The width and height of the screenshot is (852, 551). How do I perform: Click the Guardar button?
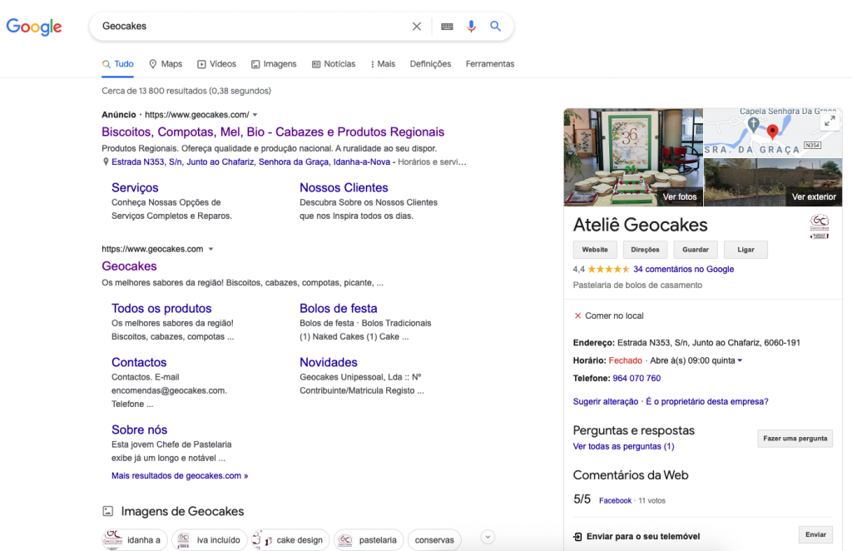pos(696,250)
